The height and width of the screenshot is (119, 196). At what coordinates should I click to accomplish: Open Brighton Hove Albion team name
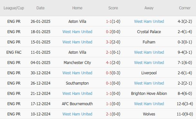point(149,93)
